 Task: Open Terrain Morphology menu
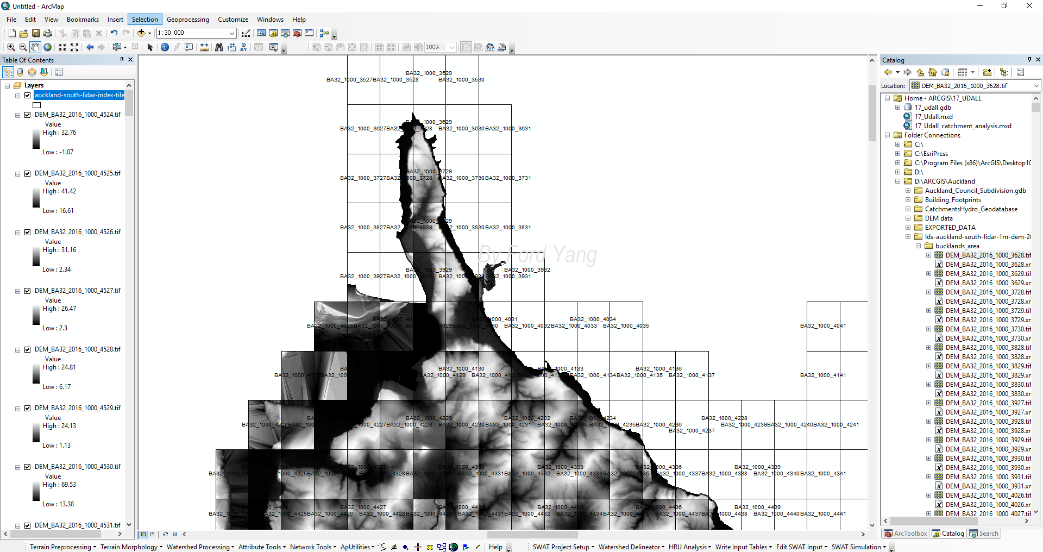131,547
